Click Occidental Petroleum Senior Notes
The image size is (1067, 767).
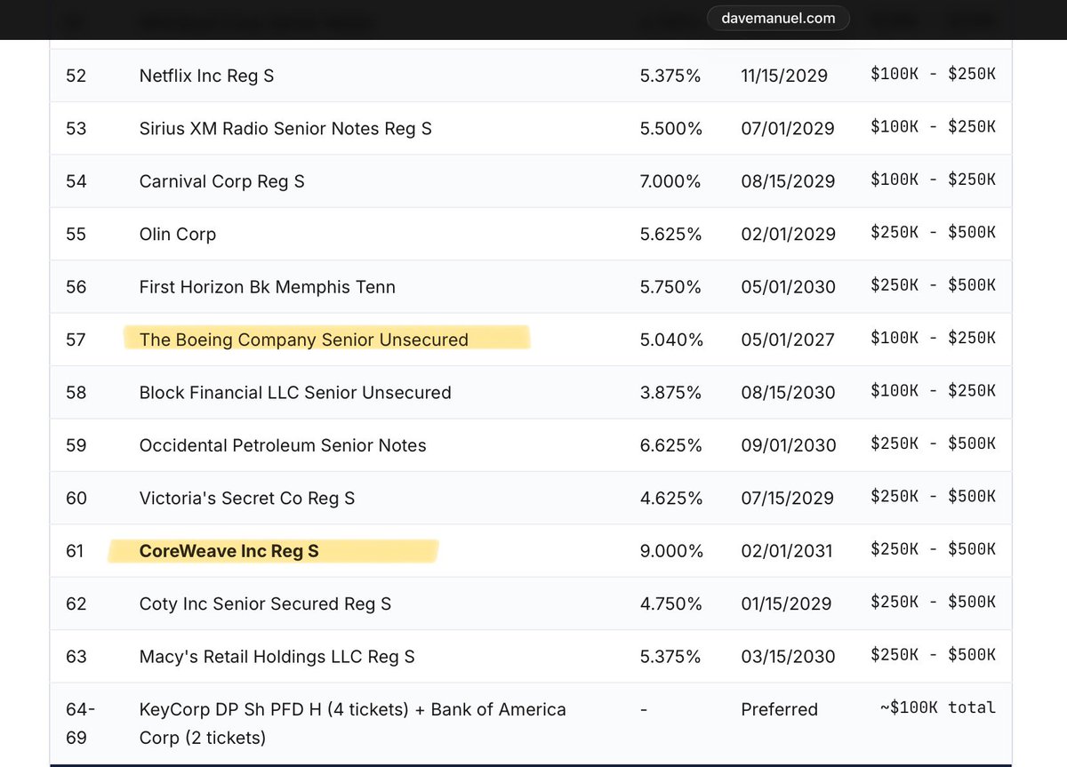[283, 445]
